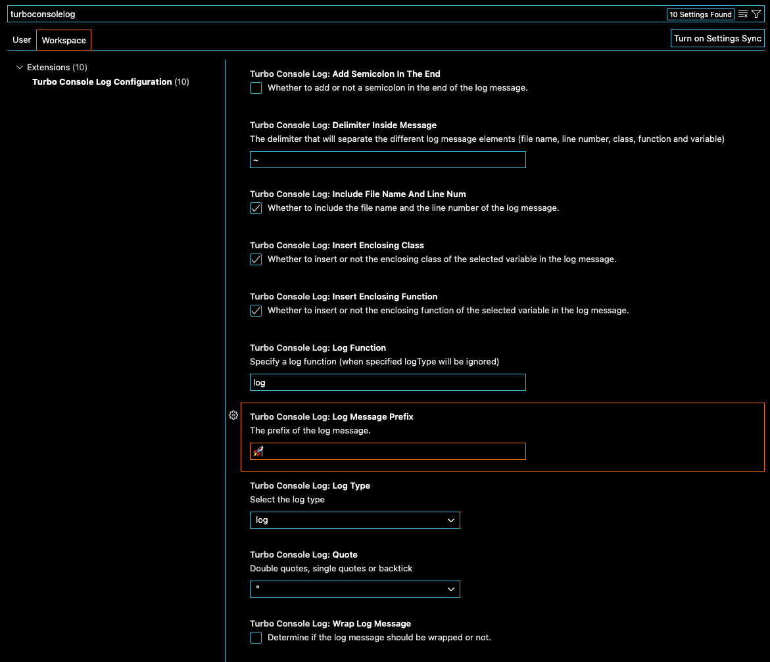Click the gear icon beside Log Message Prefix
The width and height of the screenshot is (770, 662).
tap(233, 415)
